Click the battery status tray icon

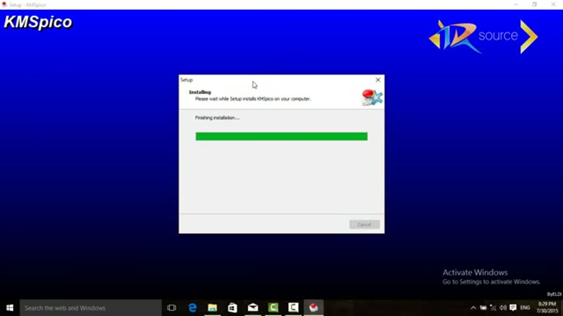(x=483, y=307)
